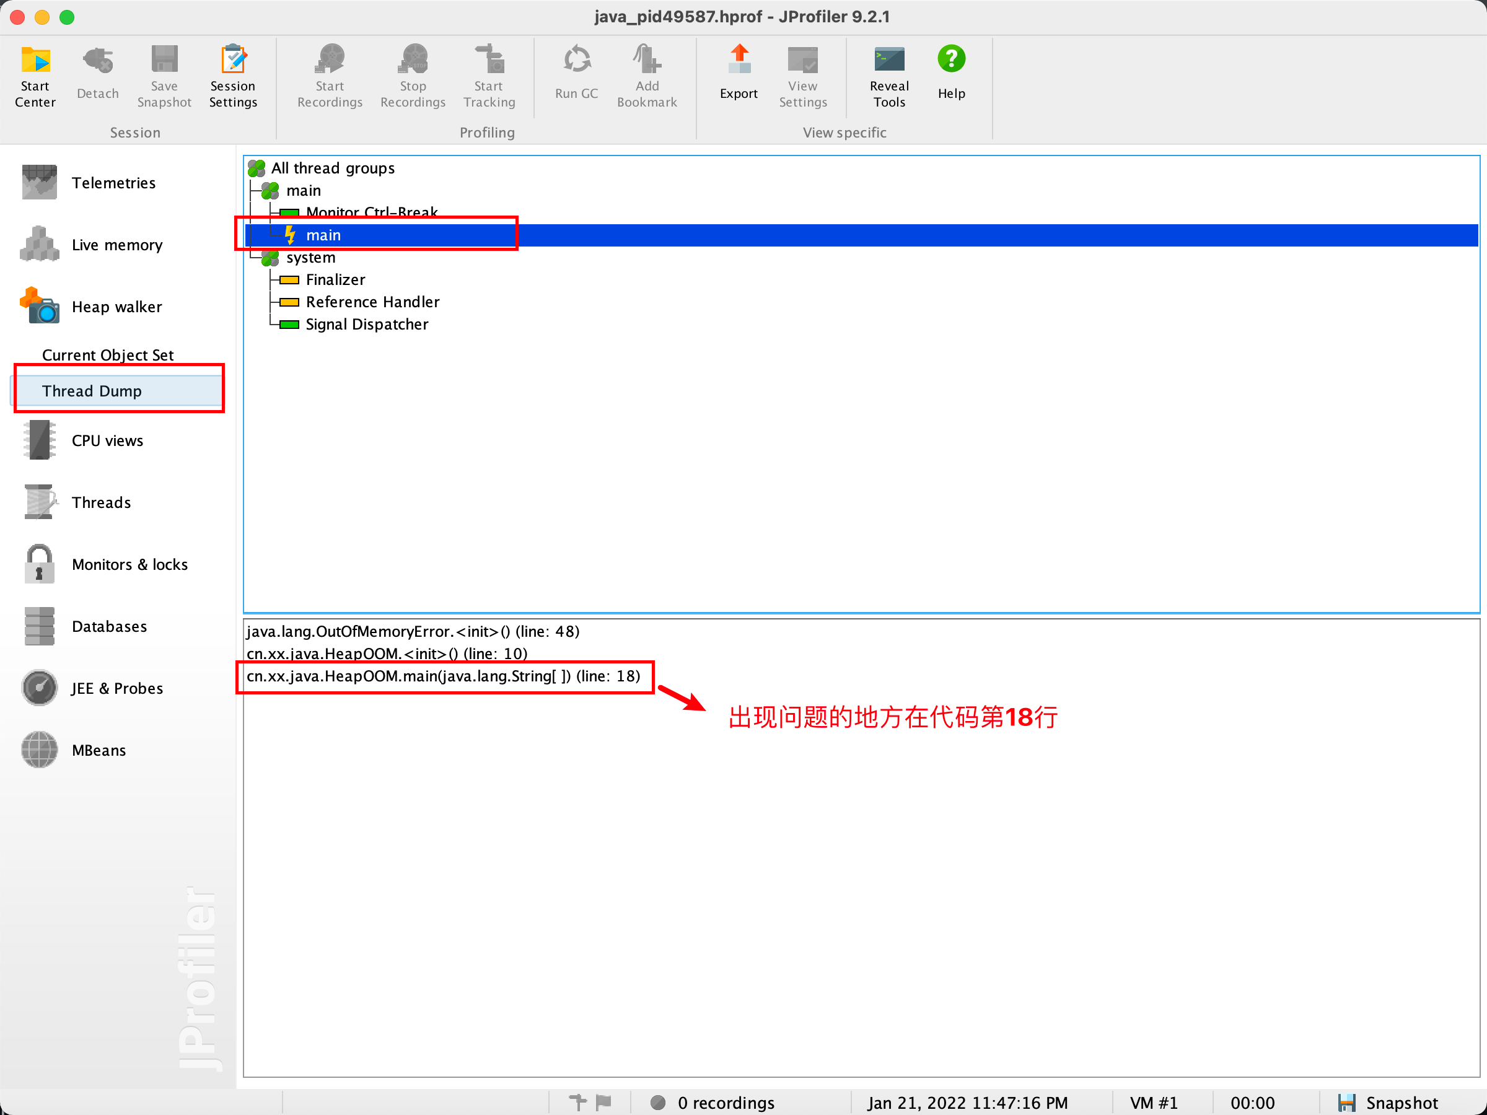Open the Heap walker section
This screenshot has height=1115, width=1487.
(x=116, y=307)
